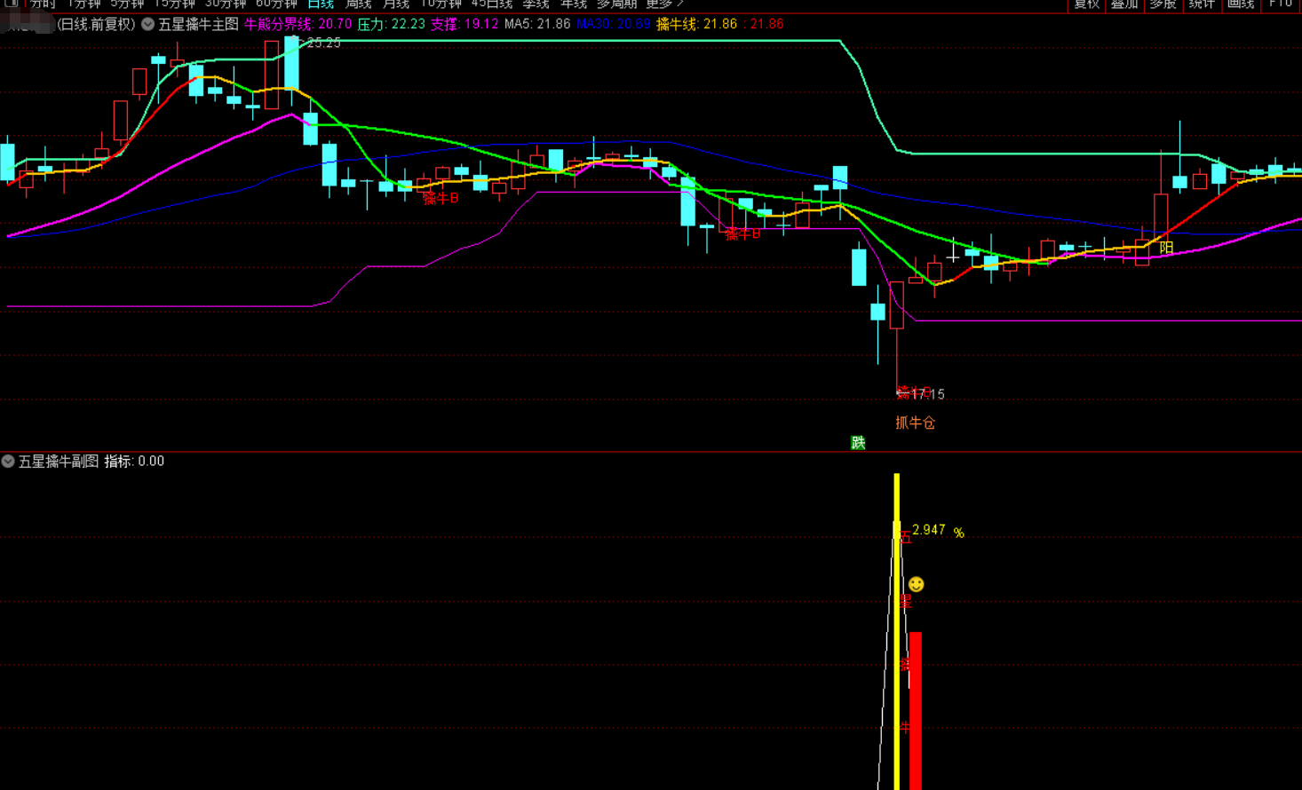
Task: Click the 牛熊分界线: 20.70 value
Action: pyautogui.click(x=298, y=25)
